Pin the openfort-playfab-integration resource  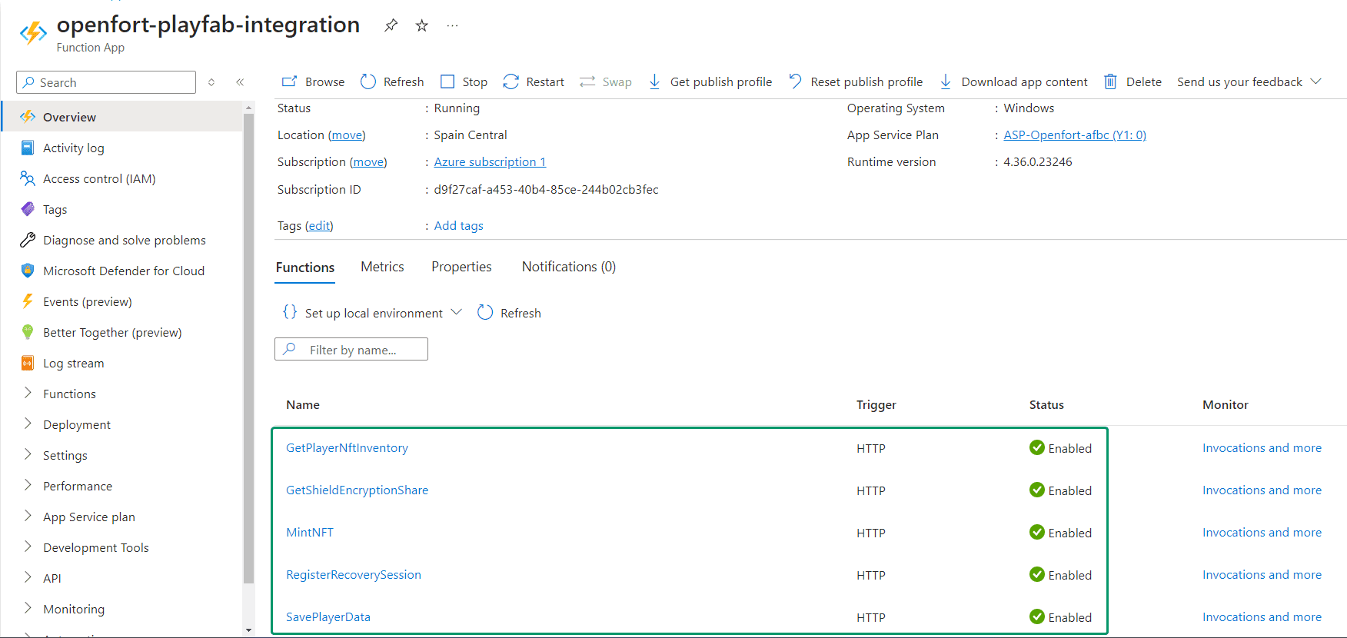(x=391, y=25)
